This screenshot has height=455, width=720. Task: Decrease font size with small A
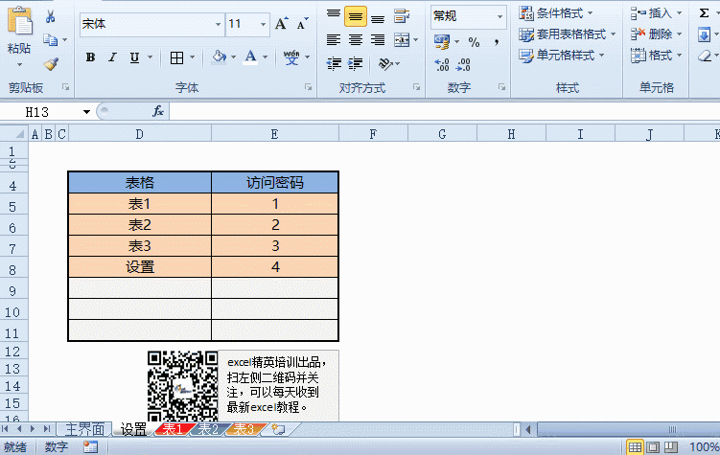click(x=302, y=23)
